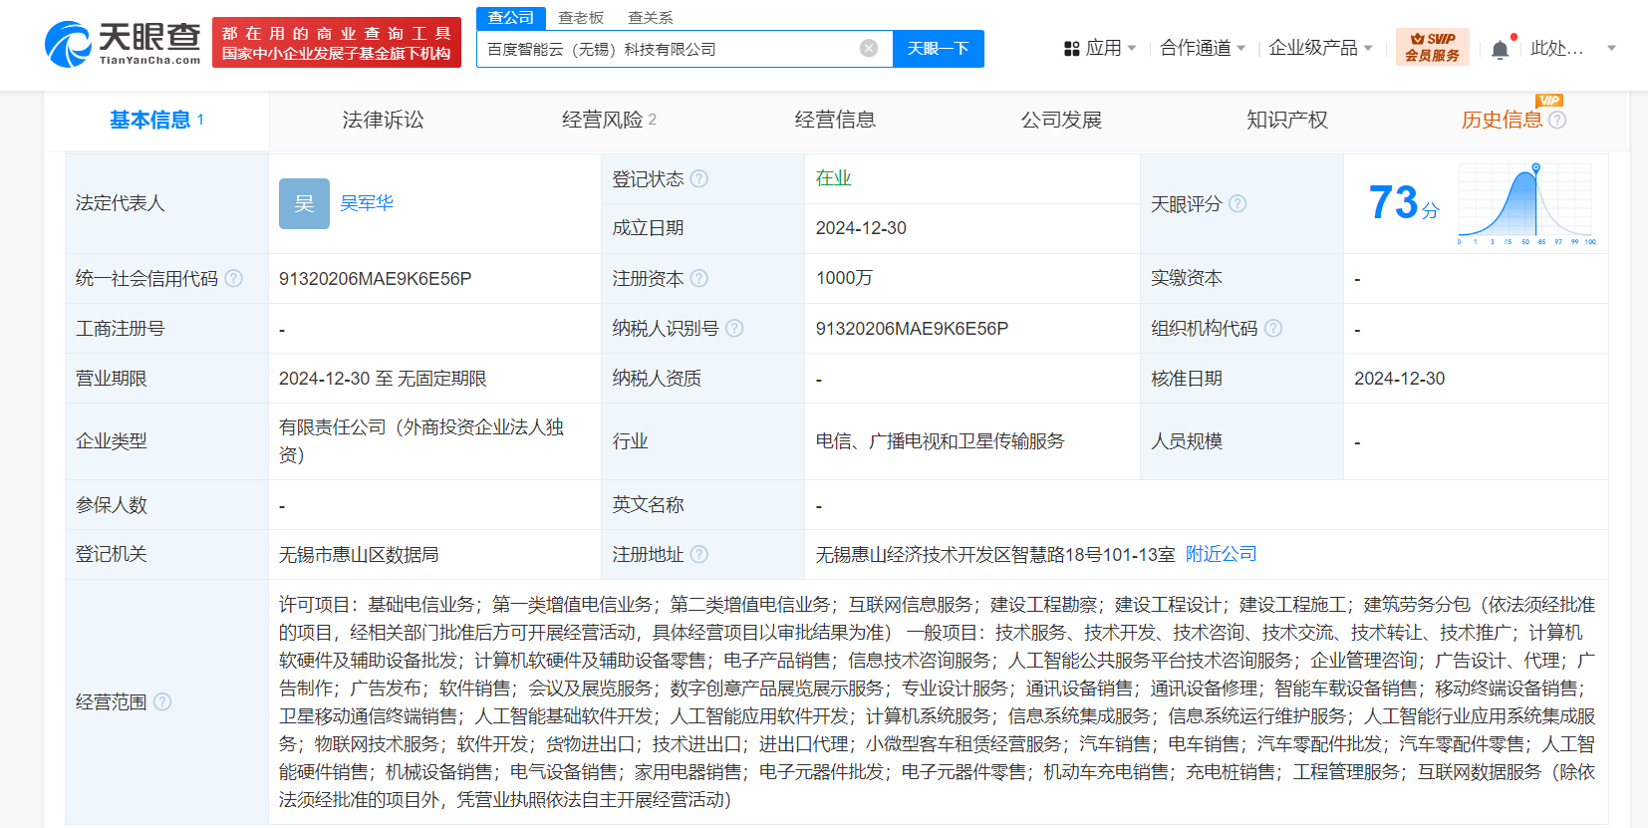Show help for 注册地址

[x=699, y=554]
